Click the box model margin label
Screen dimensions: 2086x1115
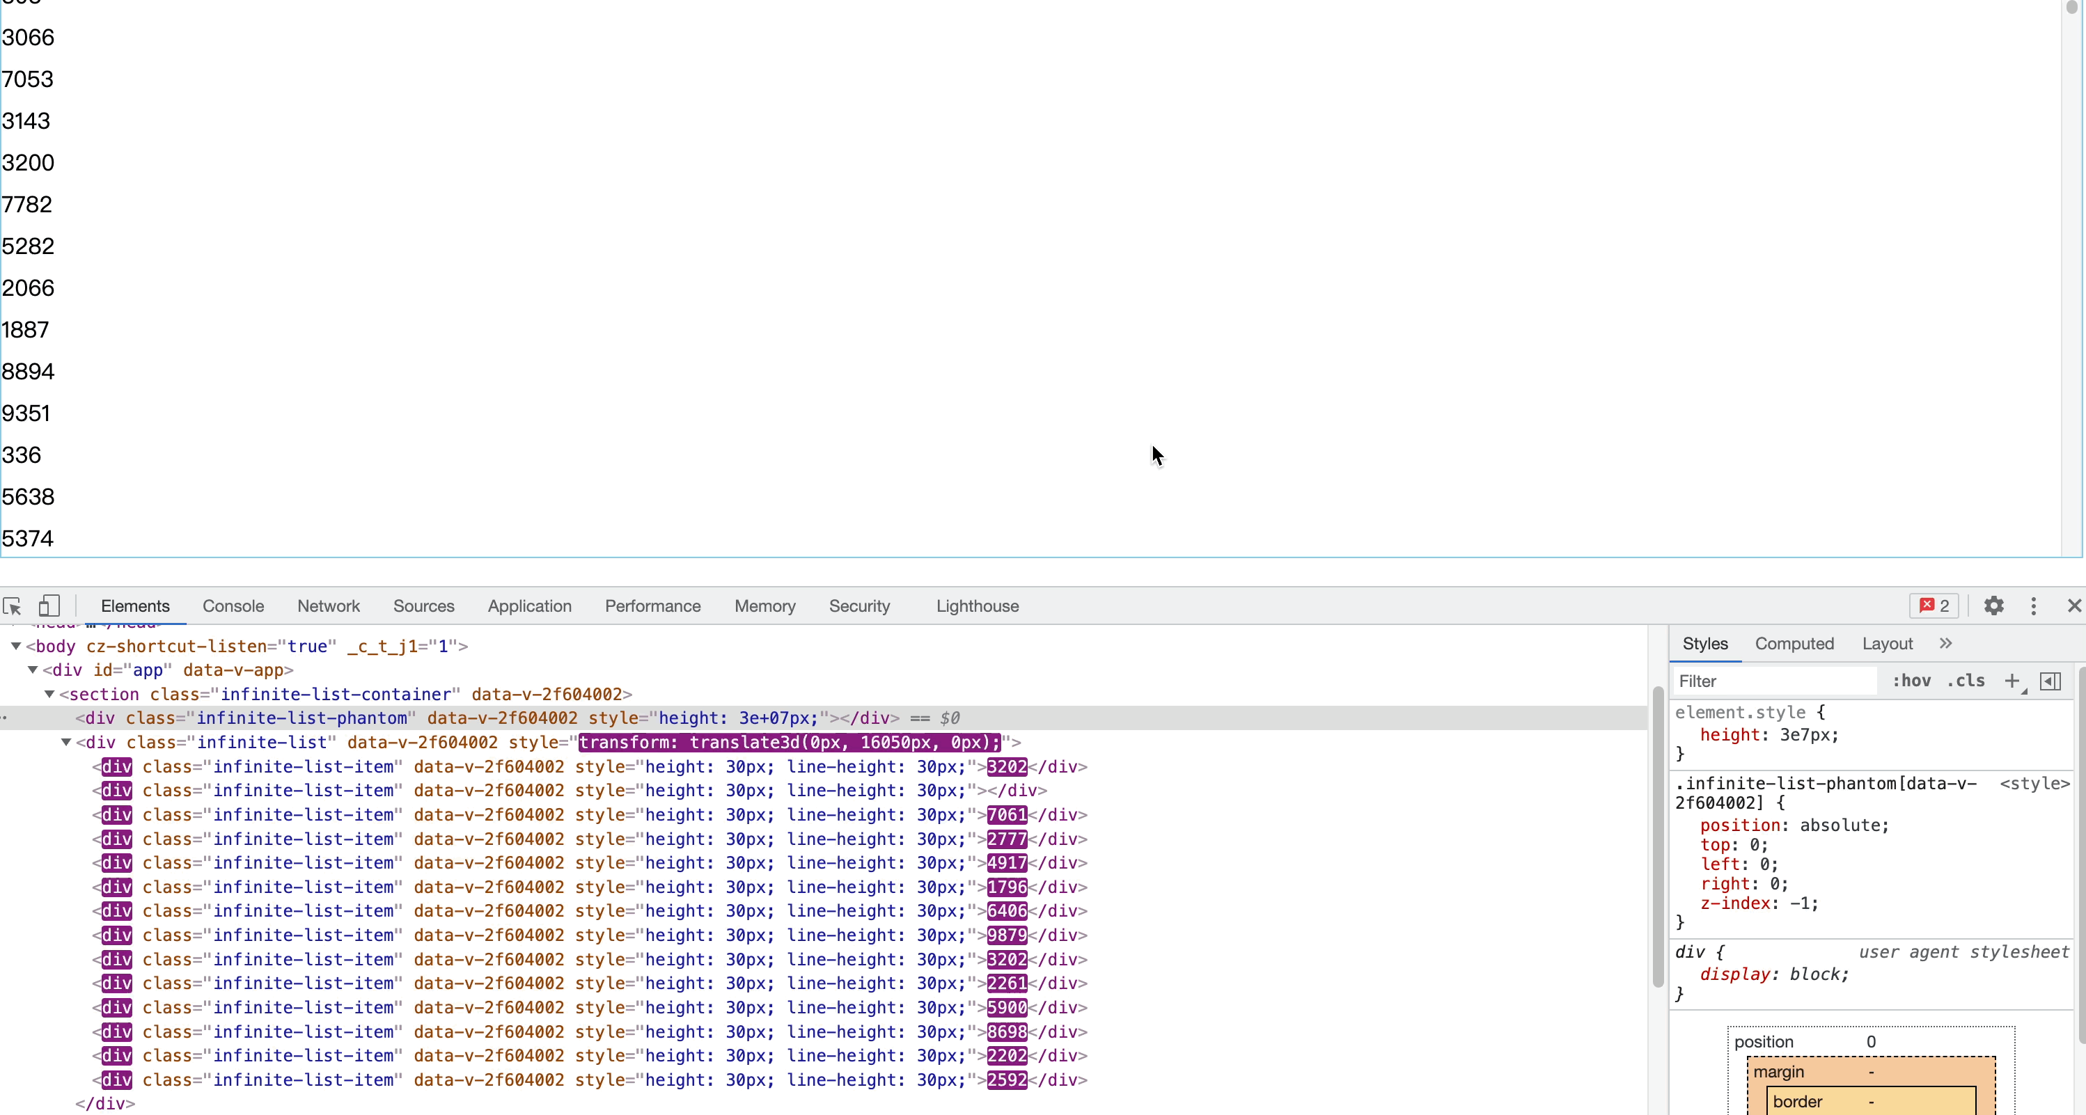tap(1778, 1071)
